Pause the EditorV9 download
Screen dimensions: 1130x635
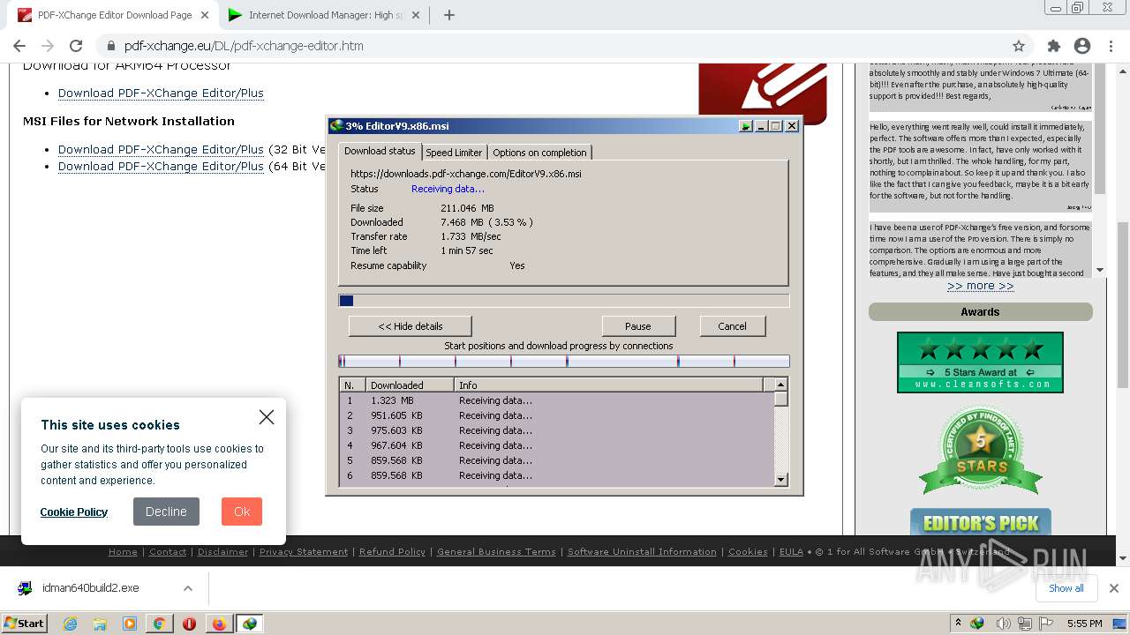(x=638, y=326)
